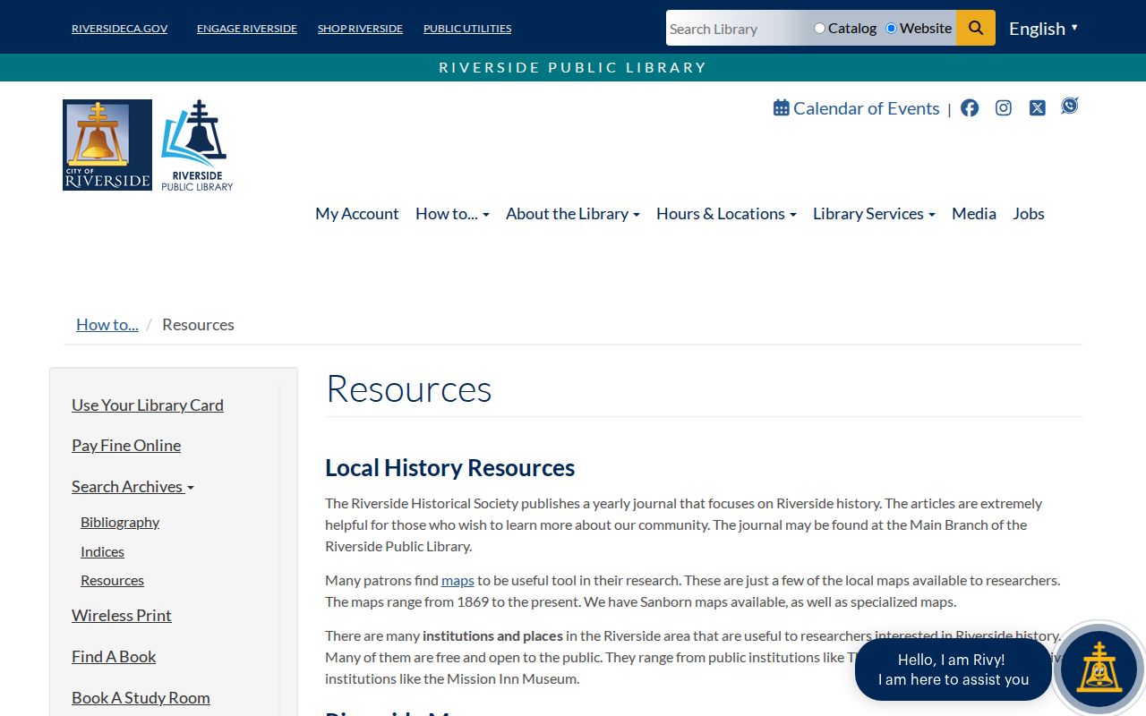1146x716 pixels.
Task: Expand the About the Library menu
Action: pos(572,214)
